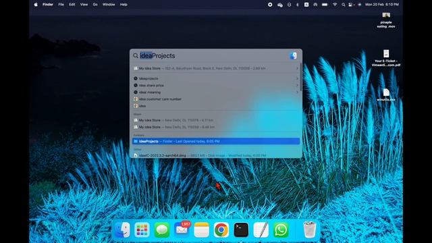
Task: Show battery status in menu bar
Action: coord(325,5)
